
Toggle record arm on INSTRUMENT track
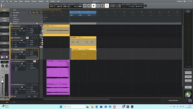coord(27,26)
